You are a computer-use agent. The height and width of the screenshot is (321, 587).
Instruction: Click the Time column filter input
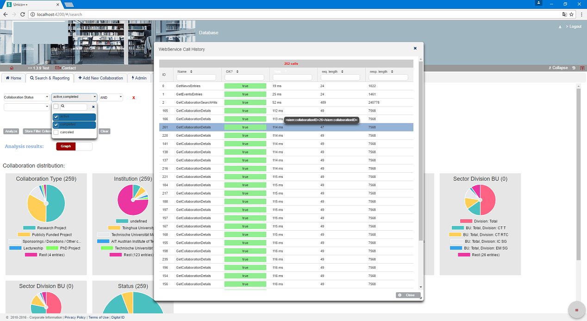[292, 77]
